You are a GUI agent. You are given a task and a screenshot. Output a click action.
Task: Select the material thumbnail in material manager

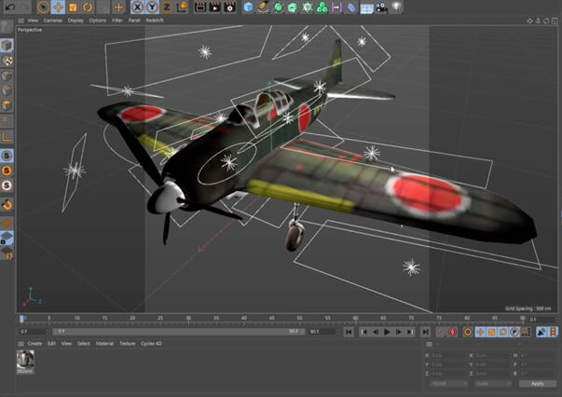click(x=24, y=360)
